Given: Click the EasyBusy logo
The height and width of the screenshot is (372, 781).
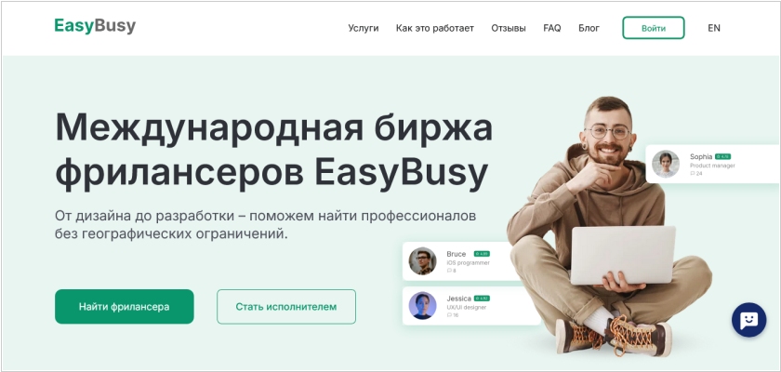Looking at the screenshot, I should click(x=95, y=26).
